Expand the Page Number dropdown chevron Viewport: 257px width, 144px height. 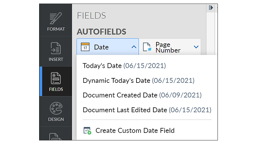[196, 47]
